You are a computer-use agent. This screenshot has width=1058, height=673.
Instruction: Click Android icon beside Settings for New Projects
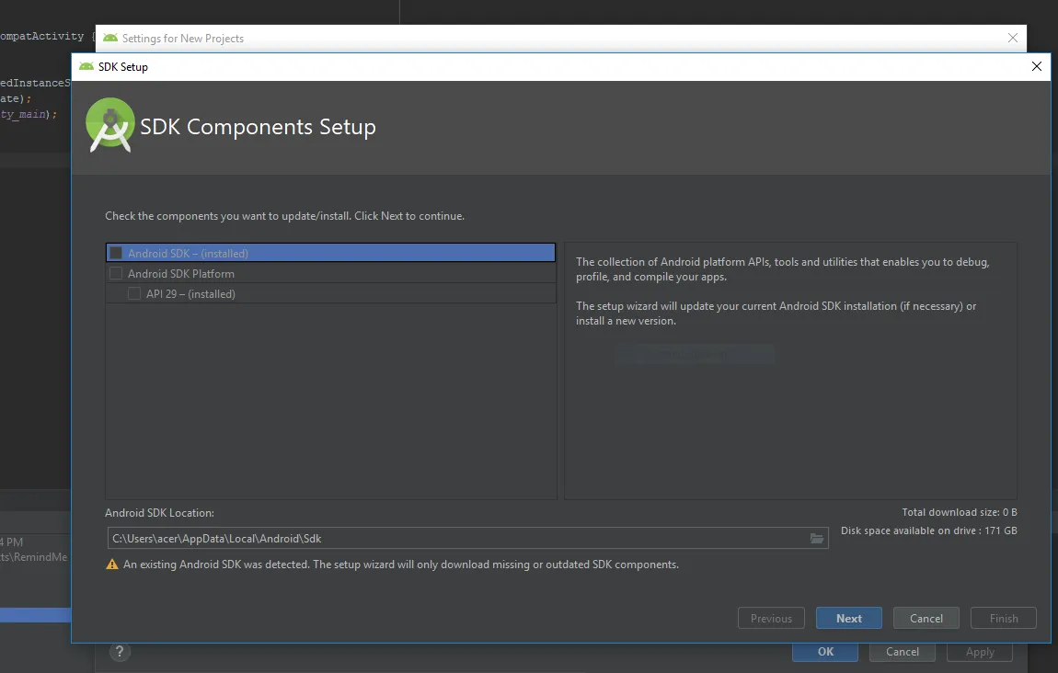pos(110,39)
